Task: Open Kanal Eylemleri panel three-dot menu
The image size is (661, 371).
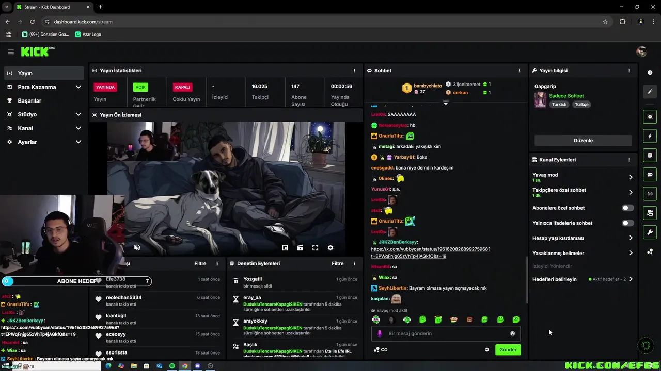Action: click(629, 160)
